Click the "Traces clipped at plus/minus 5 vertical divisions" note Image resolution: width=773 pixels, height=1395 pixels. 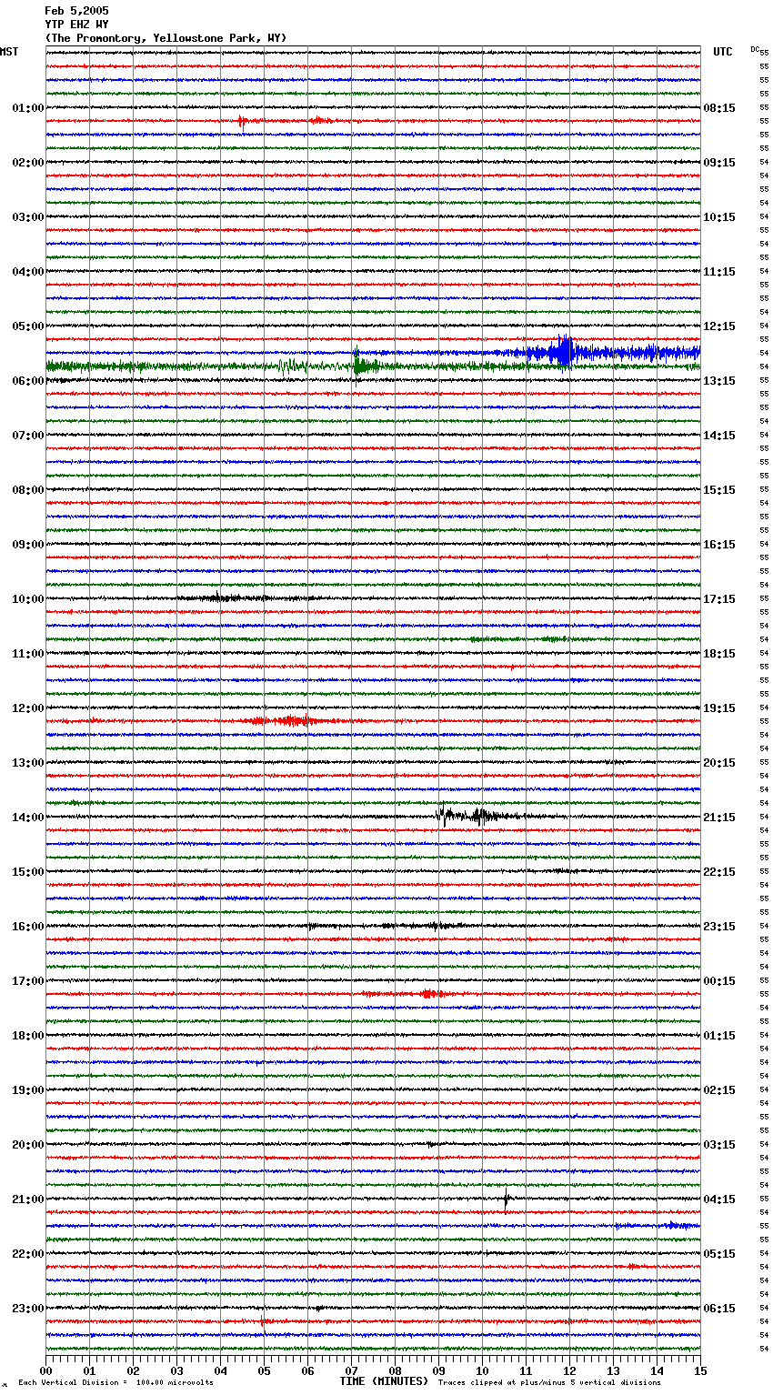click(549, 1382)
